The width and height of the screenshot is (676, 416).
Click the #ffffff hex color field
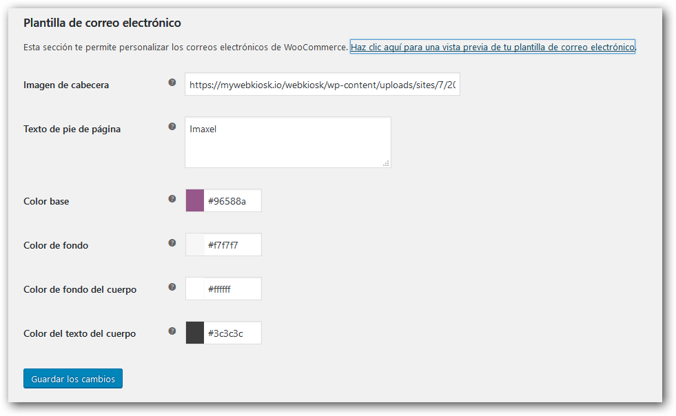click(x=232, y=289)
